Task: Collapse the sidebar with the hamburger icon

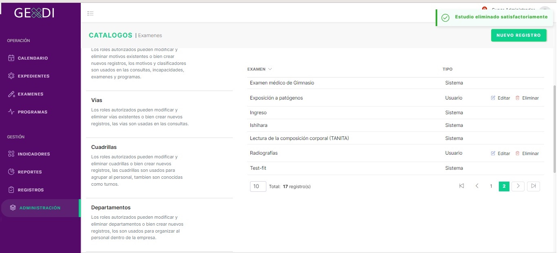Action: 91,13
